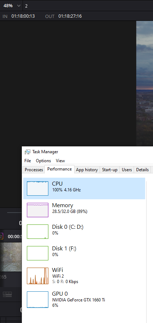Click the purple clip number badge
Screen dimensions: 153x323
[1, 236]
